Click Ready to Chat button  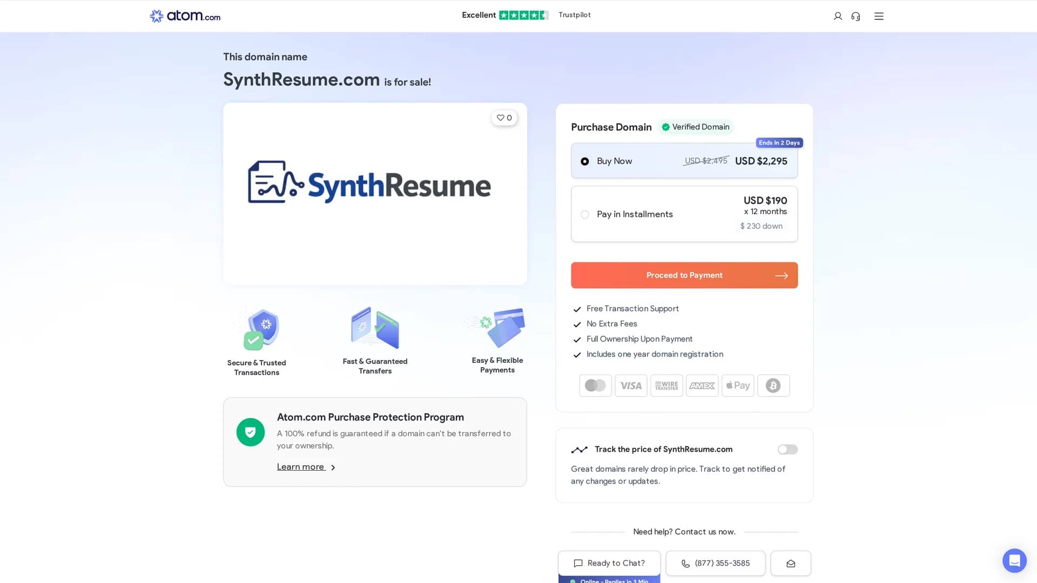tap(609, 563)
